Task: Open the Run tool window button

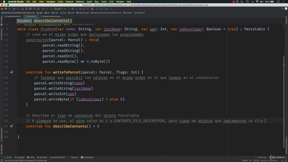Action: click(8, 157)
